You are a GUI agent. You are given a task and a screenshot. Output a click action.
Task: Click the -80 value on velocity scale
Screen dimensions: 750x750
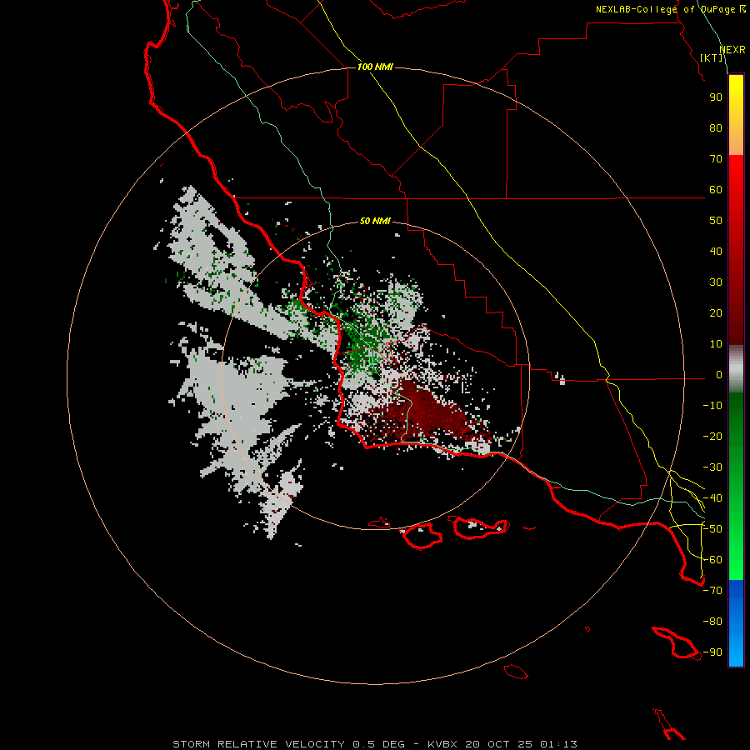(712, 622)
